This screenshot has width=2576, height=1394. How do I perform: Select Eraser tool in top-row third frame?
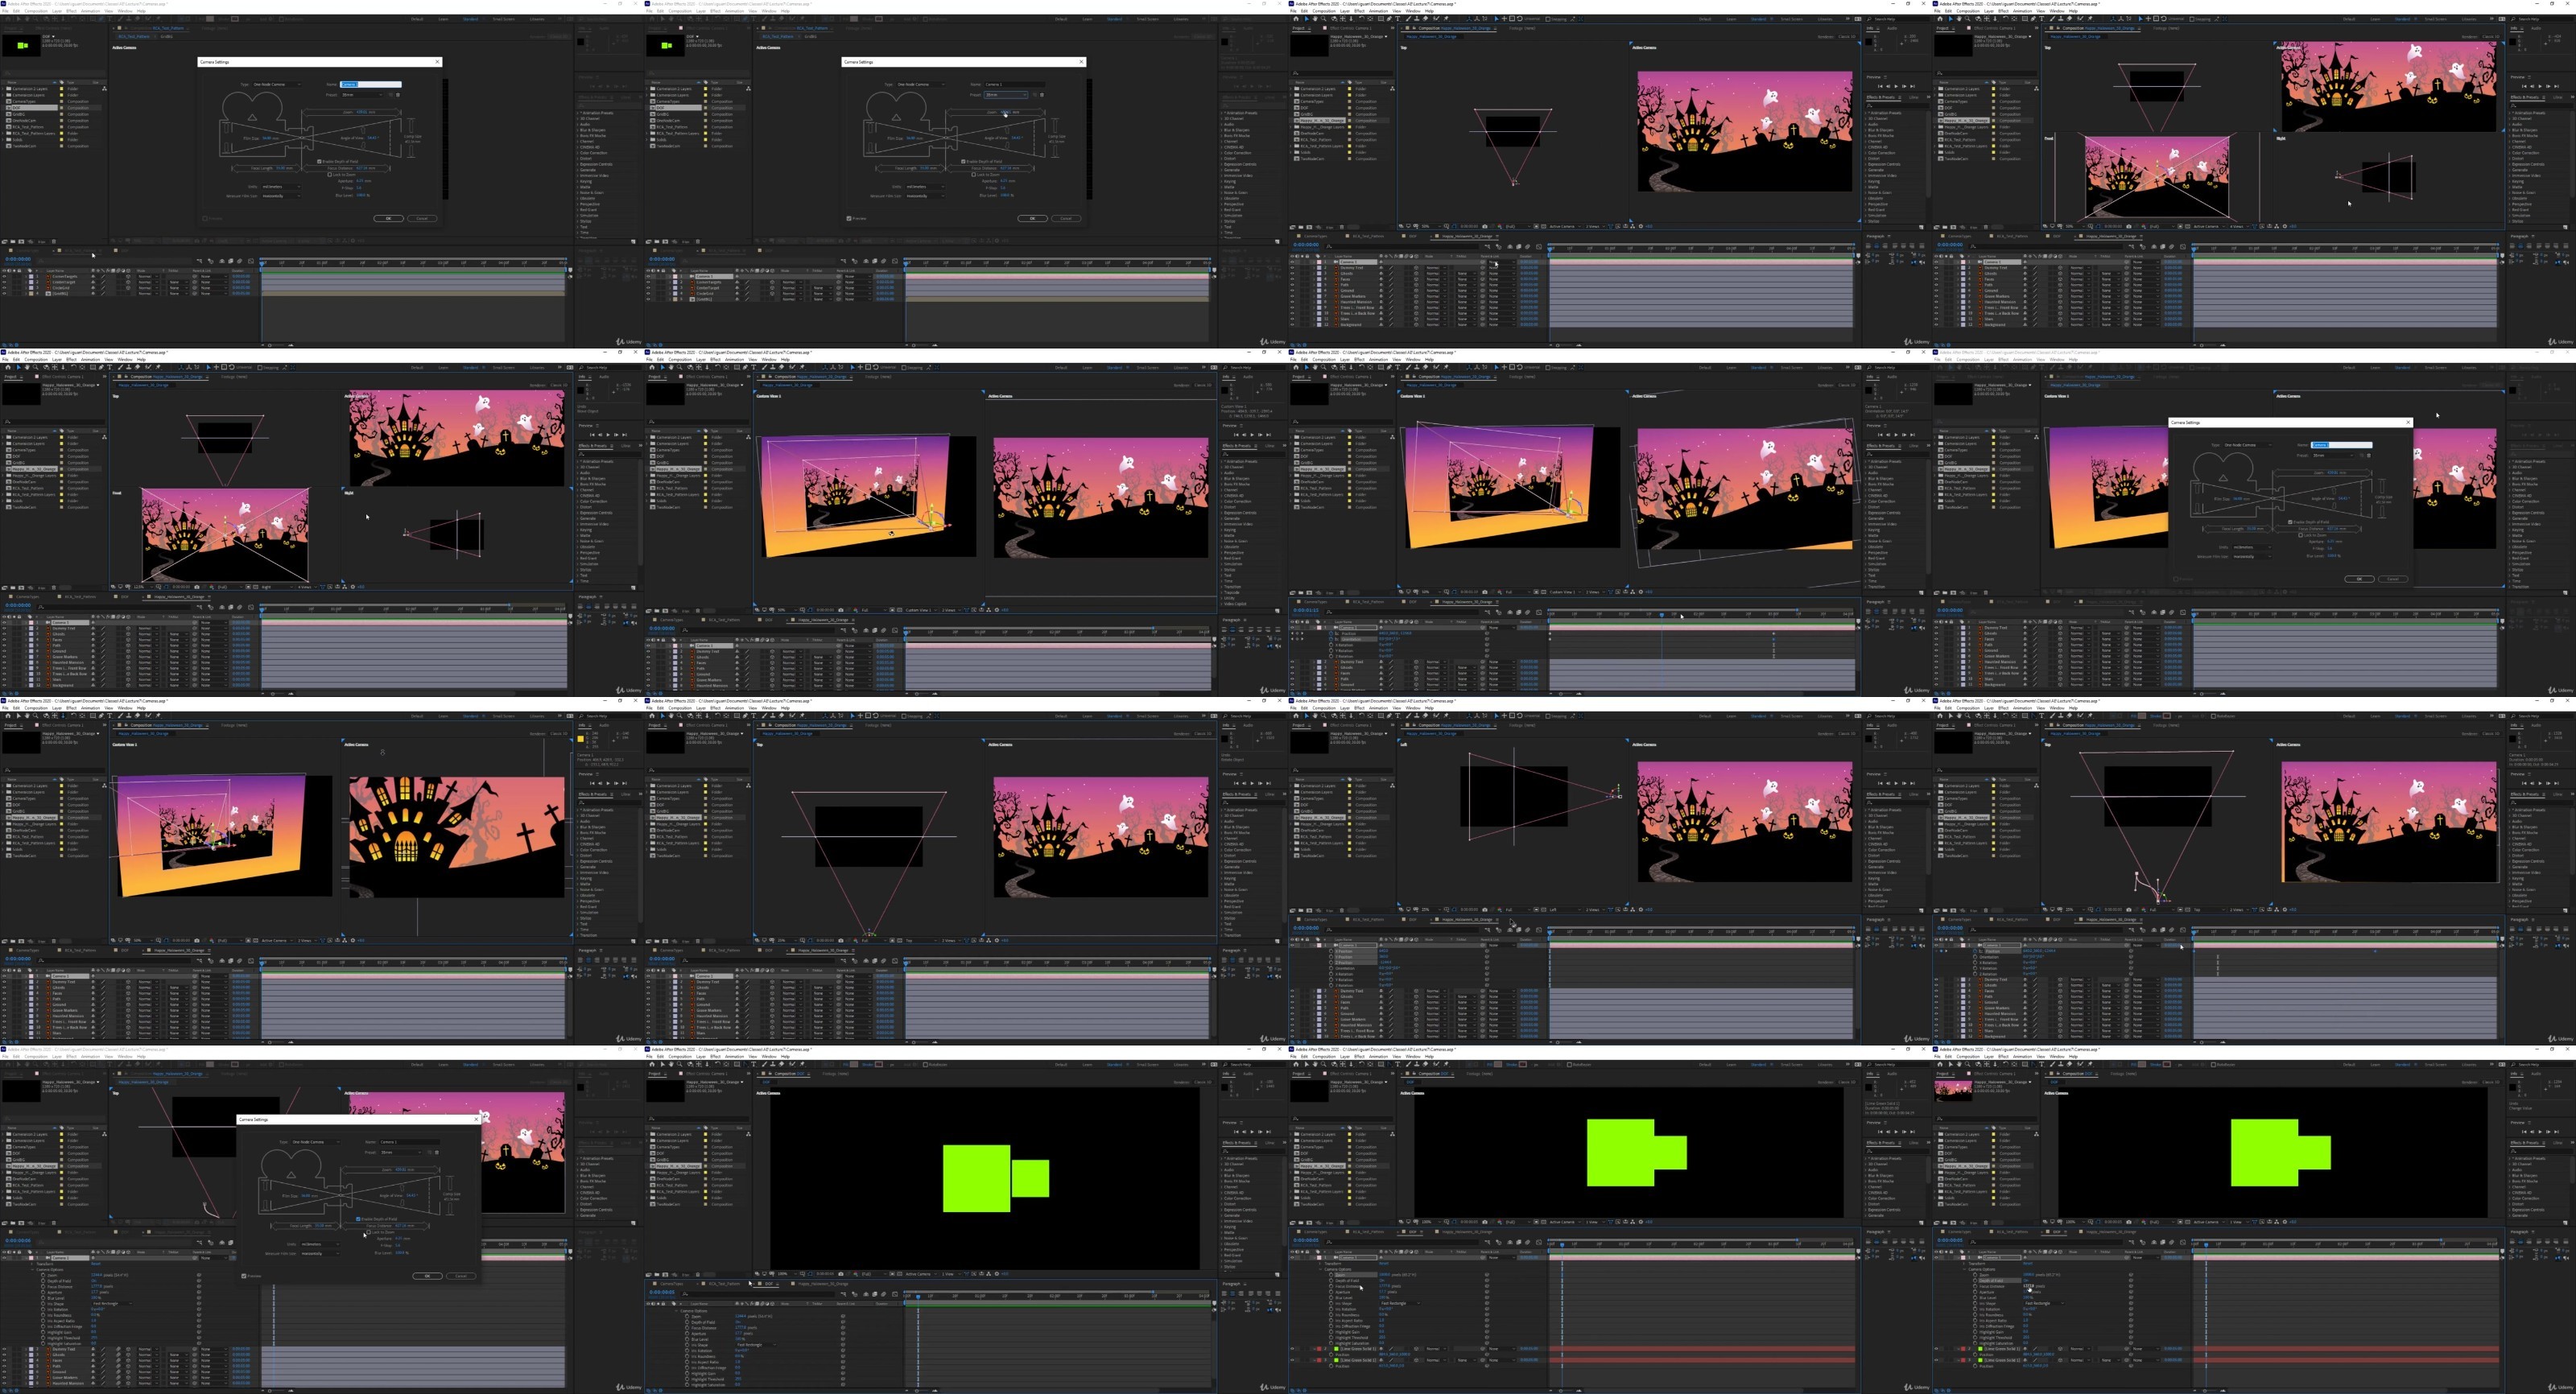tap(1426, 19)
